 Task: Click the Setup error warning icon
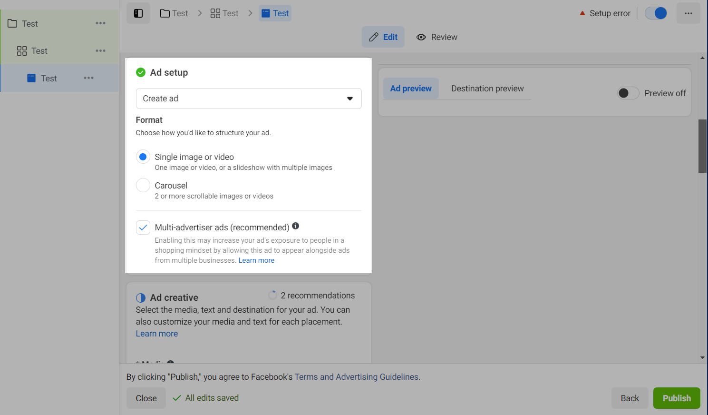pos(582,13)
